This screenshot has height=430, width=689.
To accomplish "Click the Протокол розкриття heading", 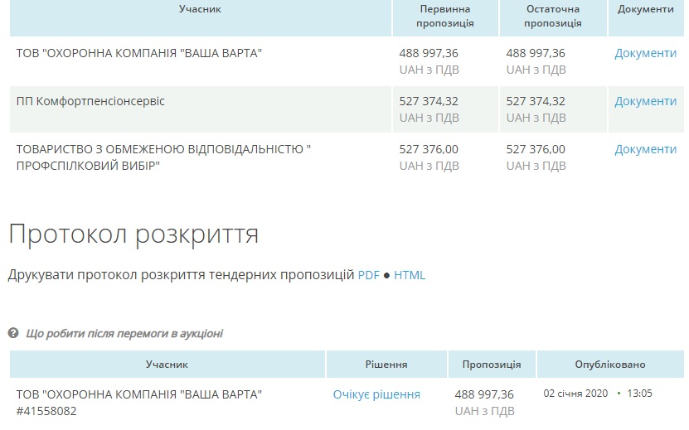I will click(x=133, y=234).
